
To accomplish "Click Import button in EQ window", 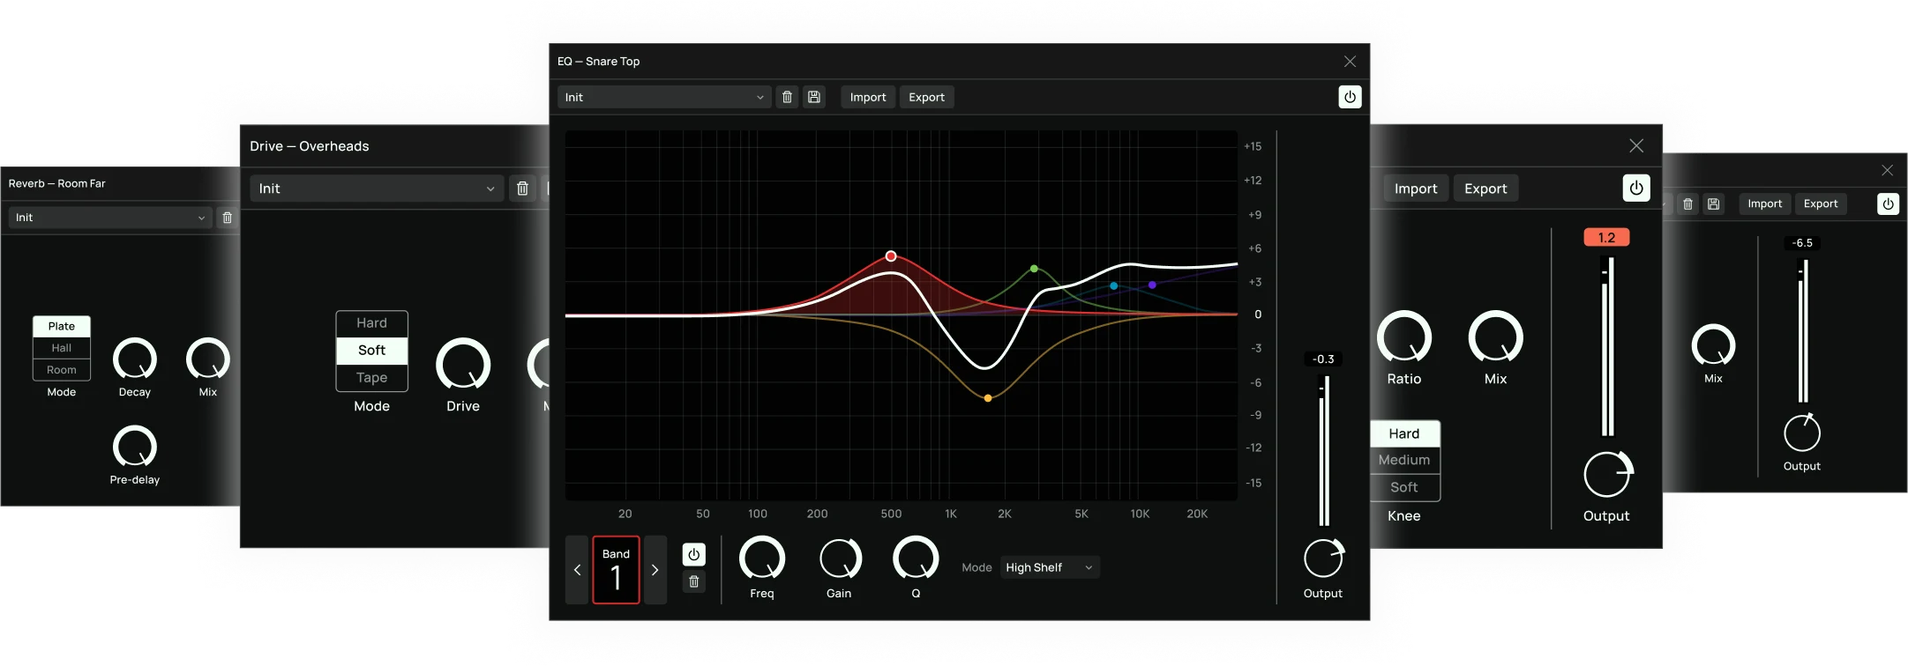I will 867,97.
